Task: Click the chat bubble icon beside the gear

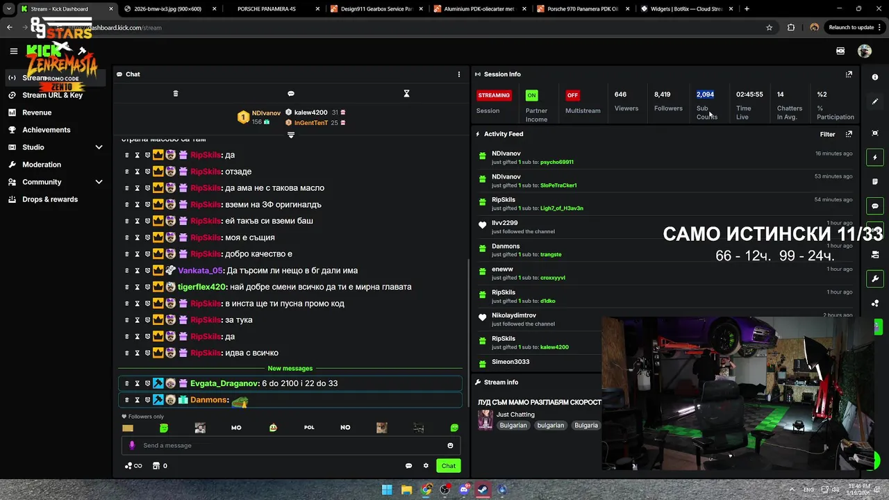Action: (408, 466)
